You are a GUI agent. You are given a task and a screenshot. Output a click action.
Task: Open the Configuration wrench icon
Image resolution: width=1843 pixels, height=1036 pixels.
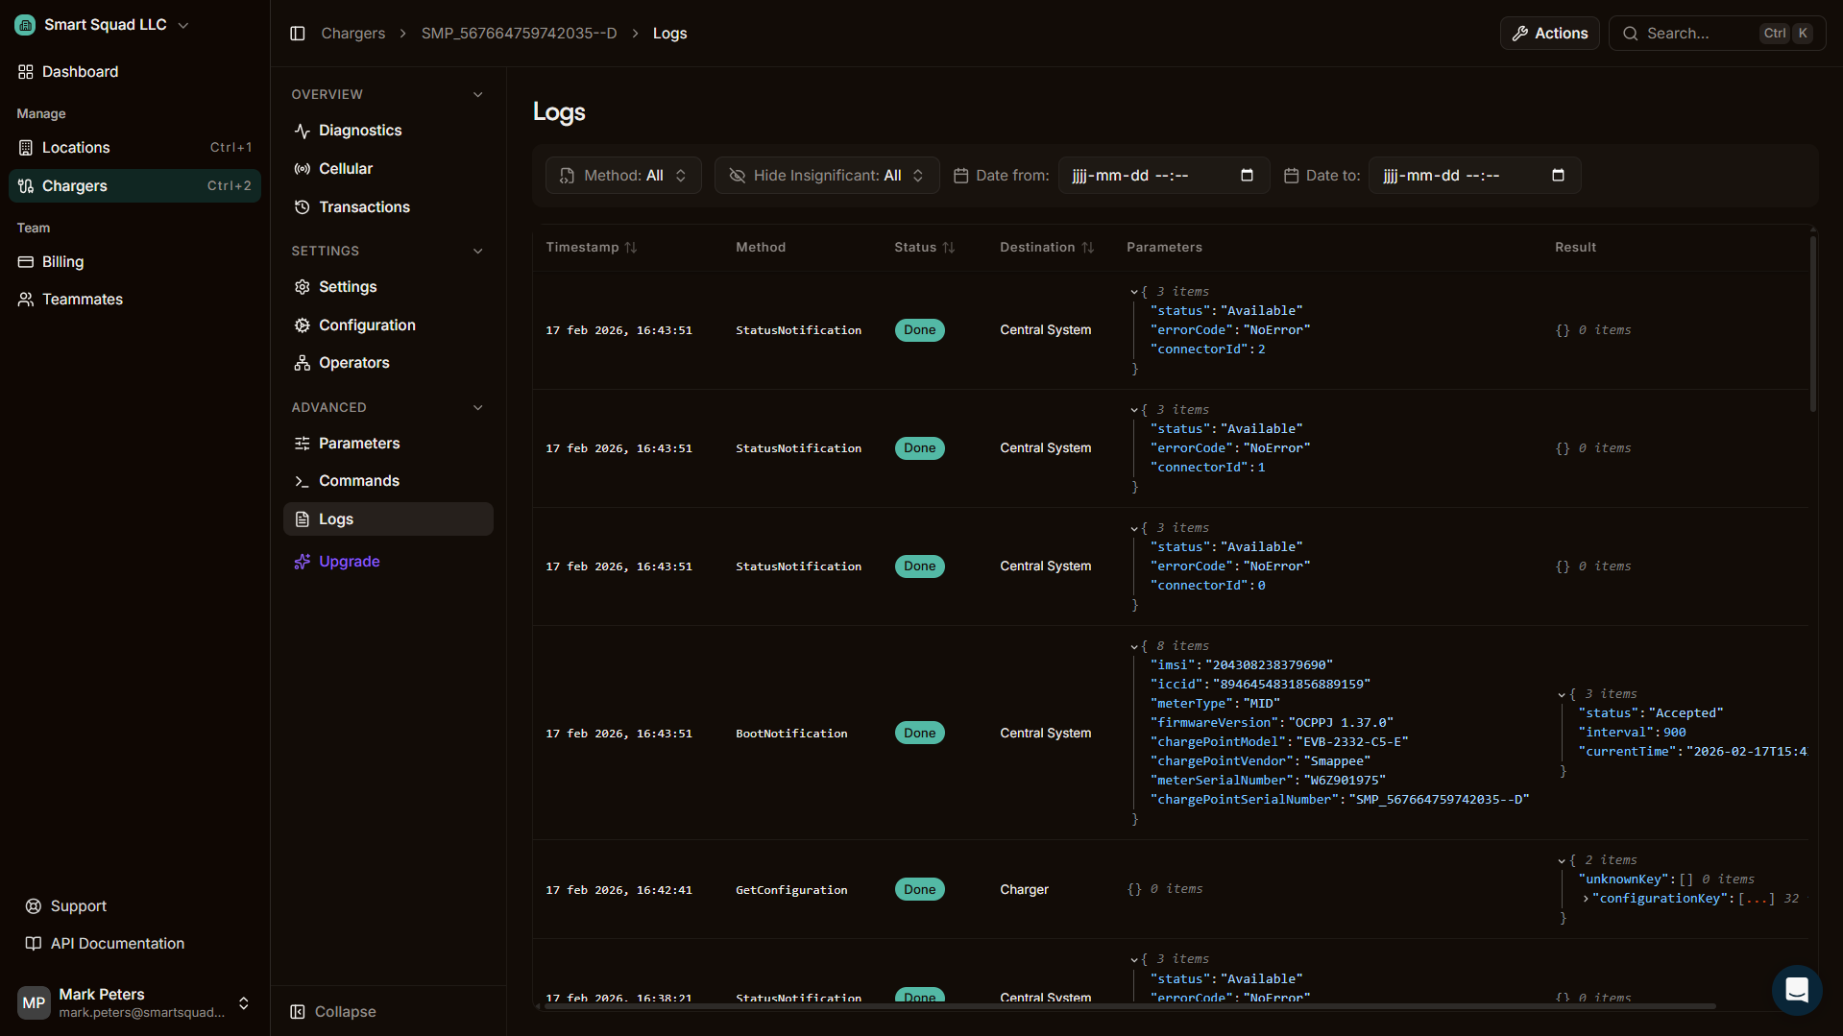302,325
